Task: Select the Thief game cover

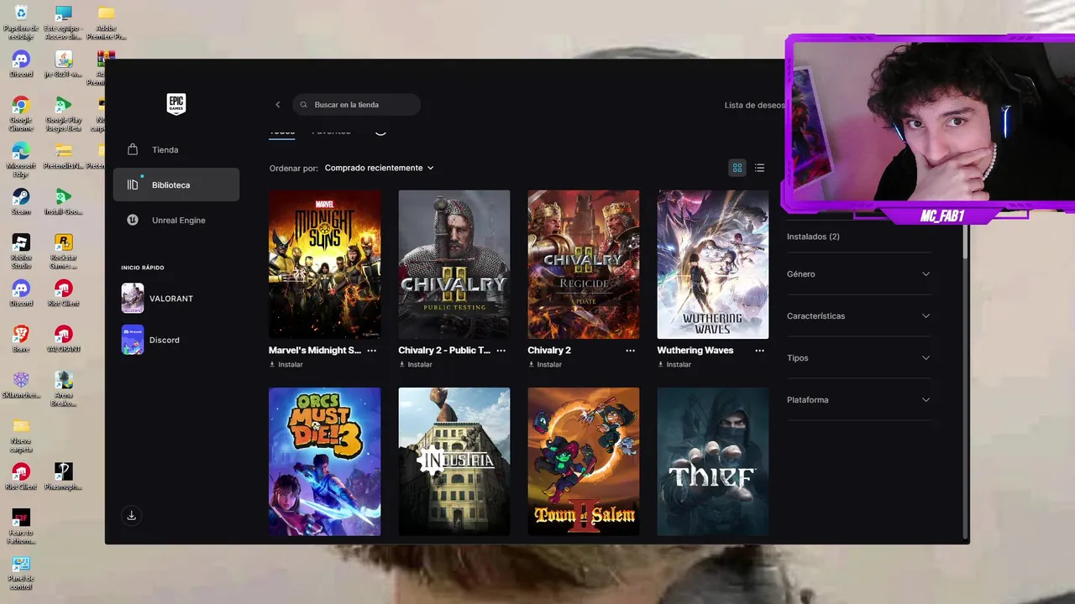Action: 713,461
